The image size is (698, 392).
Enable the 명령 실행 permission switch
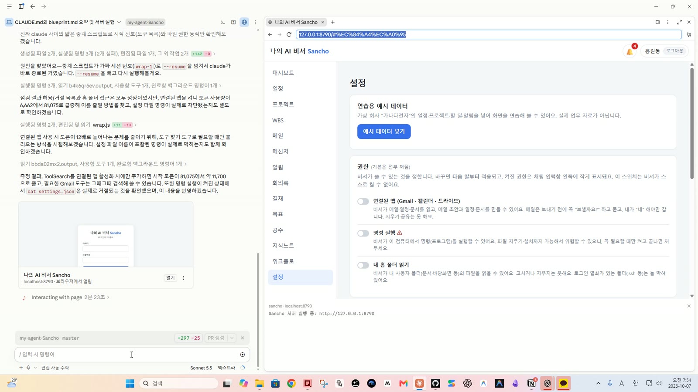pyautogui.click(x=363, y=233)
